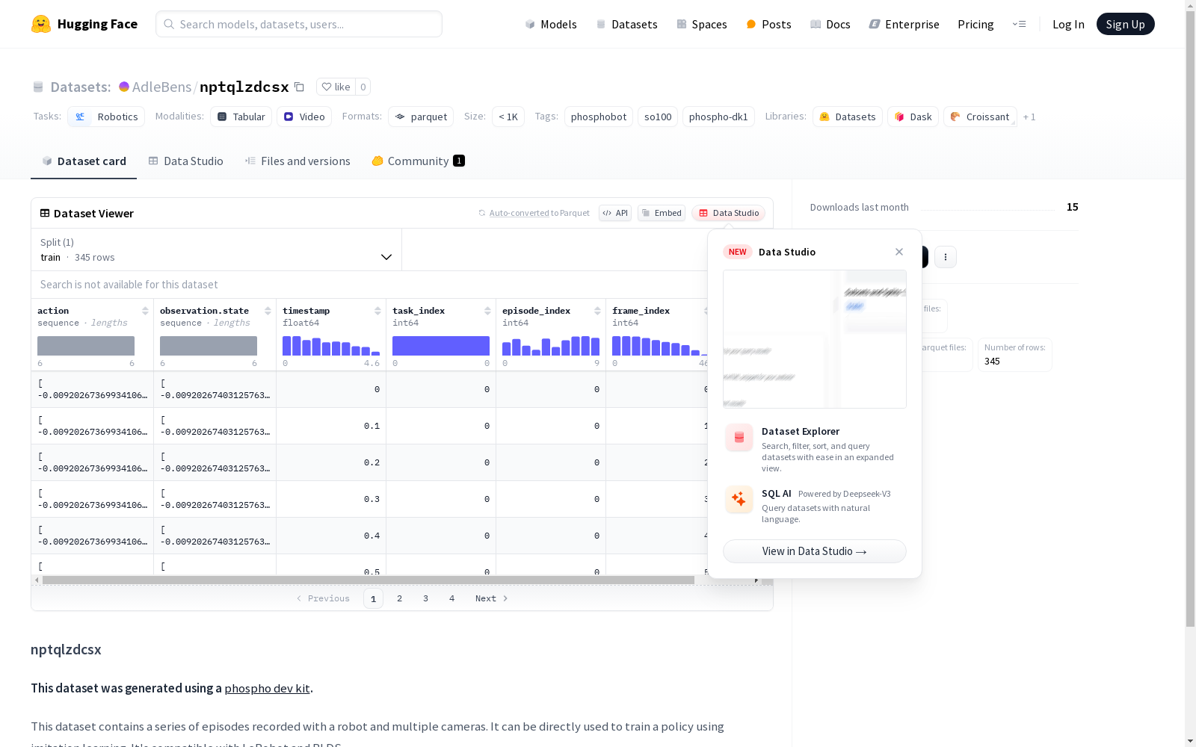The image size is (1196, 747).
Task: Select the Datasets library tag
Action: [x=848, y=117]
